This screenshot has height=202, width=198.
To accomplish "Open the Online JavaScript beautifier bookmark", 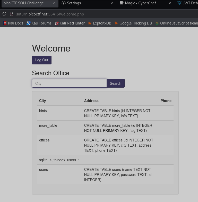I will pos(177,23).
